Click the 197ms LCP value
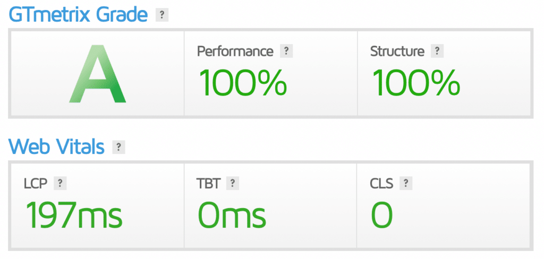 click(74, 215)
